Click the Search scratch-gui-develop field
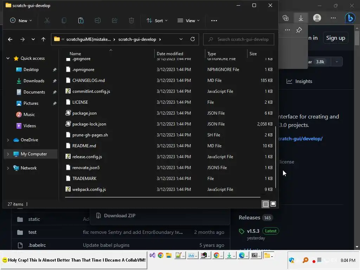 pos(239,39)
